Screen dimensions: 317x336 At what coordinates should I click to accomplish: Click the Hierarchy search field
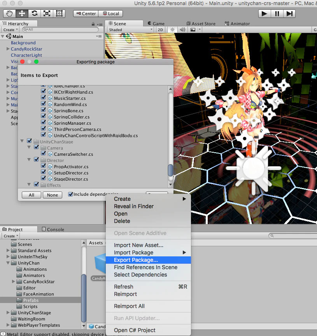60,30
